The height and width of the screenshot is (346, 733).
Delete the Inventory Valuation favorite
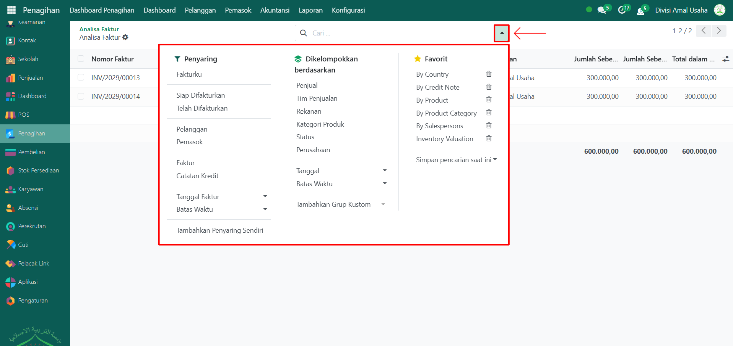489,138
